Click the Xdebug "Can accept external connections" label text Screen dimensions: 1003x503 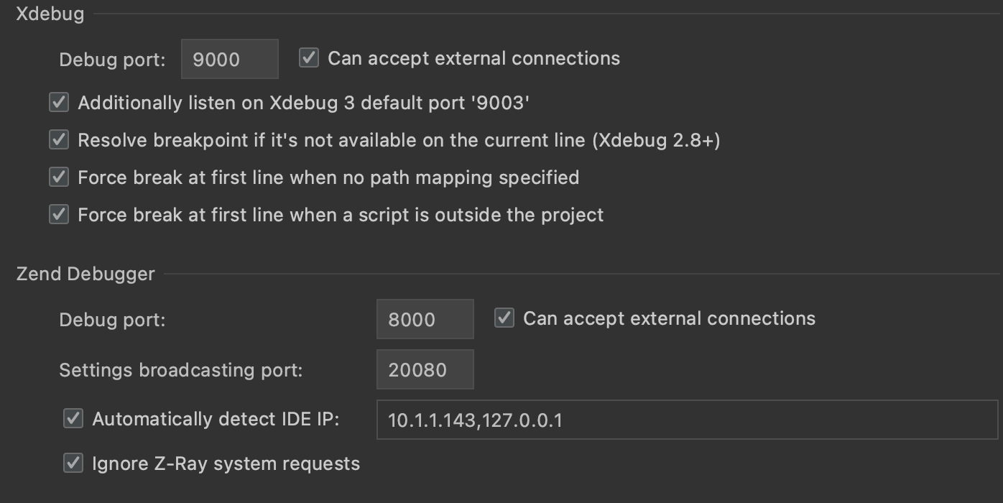click(473, 58)
